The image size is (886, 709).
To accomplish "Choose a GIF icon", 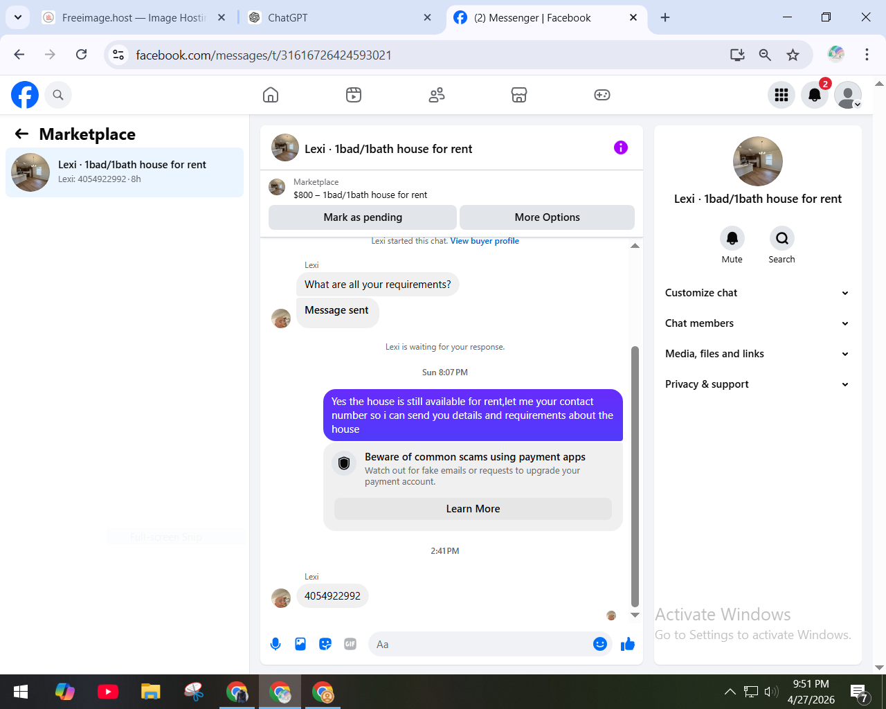I will 350,644.
